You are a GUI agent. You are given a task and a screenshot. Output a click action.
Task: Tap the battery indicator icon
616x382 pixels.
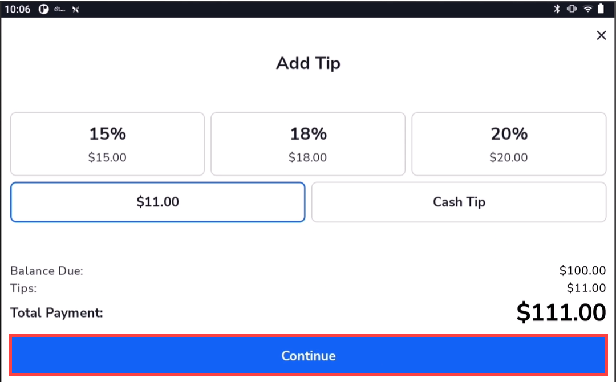point(601,9)
